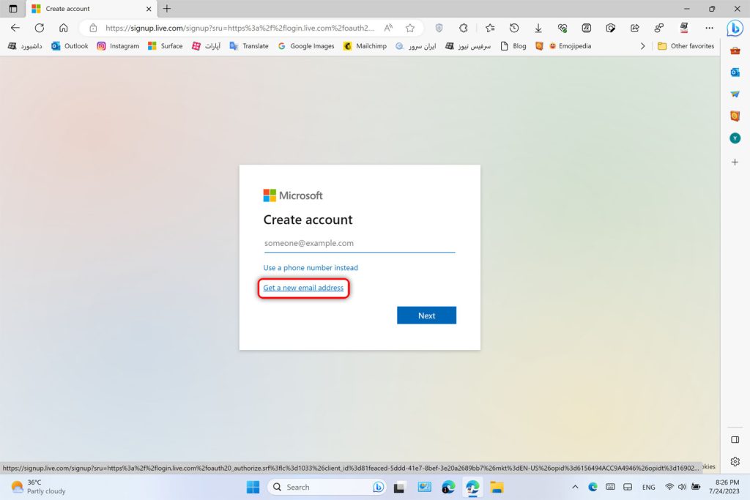
Task: Add this page to favorites with star
Action: click(x=410, y=28)
